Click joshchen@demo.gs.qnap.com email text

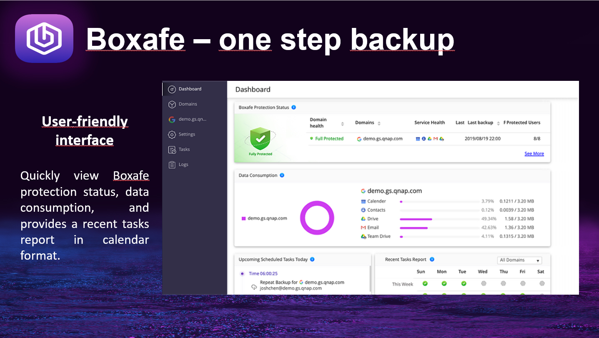point(291,288)
